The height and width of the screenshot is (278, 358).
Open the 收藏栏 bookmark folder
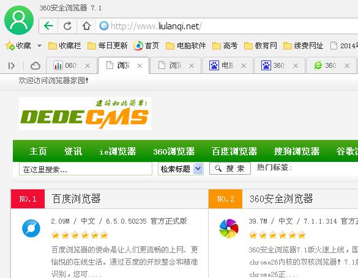point(65,46)
